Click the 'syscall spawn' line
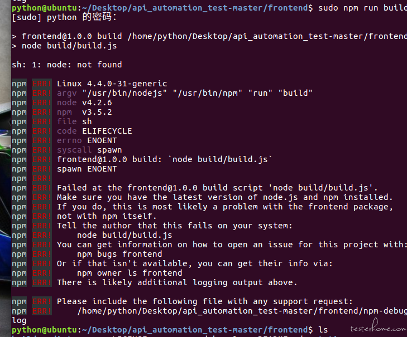The height and width of the screenshot is (337, 407). click(89, 150)
